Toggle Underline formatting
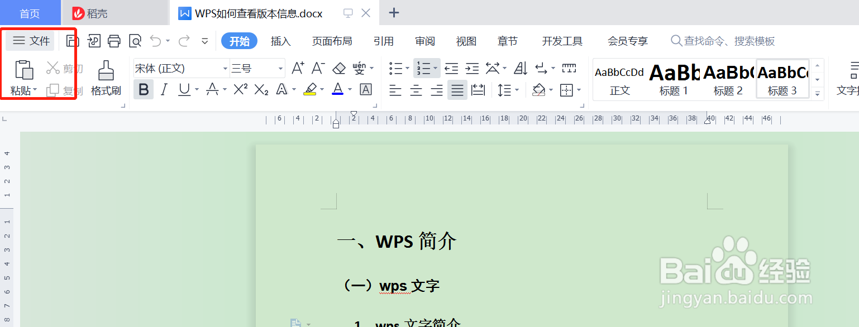The image size is (859, 327). (184, 89)
